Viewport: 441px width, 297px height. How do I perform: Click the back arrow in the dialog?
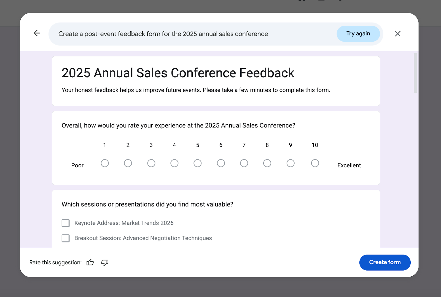click(37, 33)
